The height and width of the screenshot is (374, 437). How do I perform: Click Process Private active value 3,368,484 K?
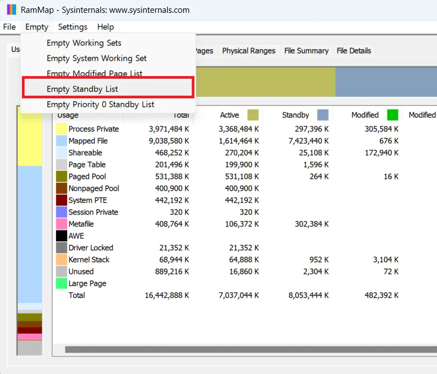pyautogui.click(x=239, y=129)
